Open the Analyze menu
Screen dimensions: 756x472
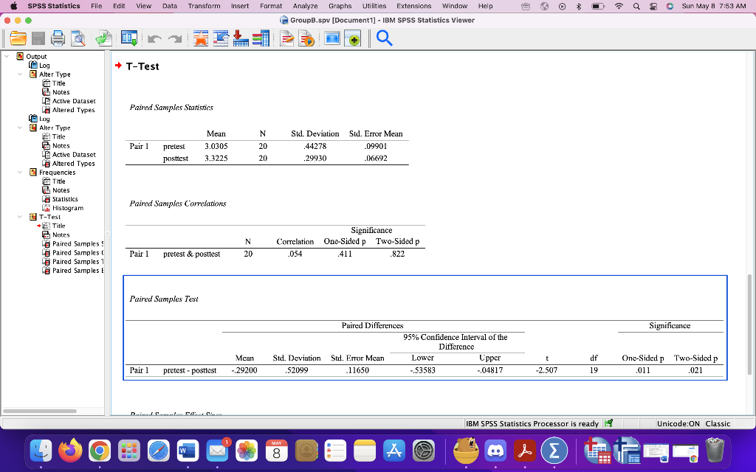tap(305, 6)
